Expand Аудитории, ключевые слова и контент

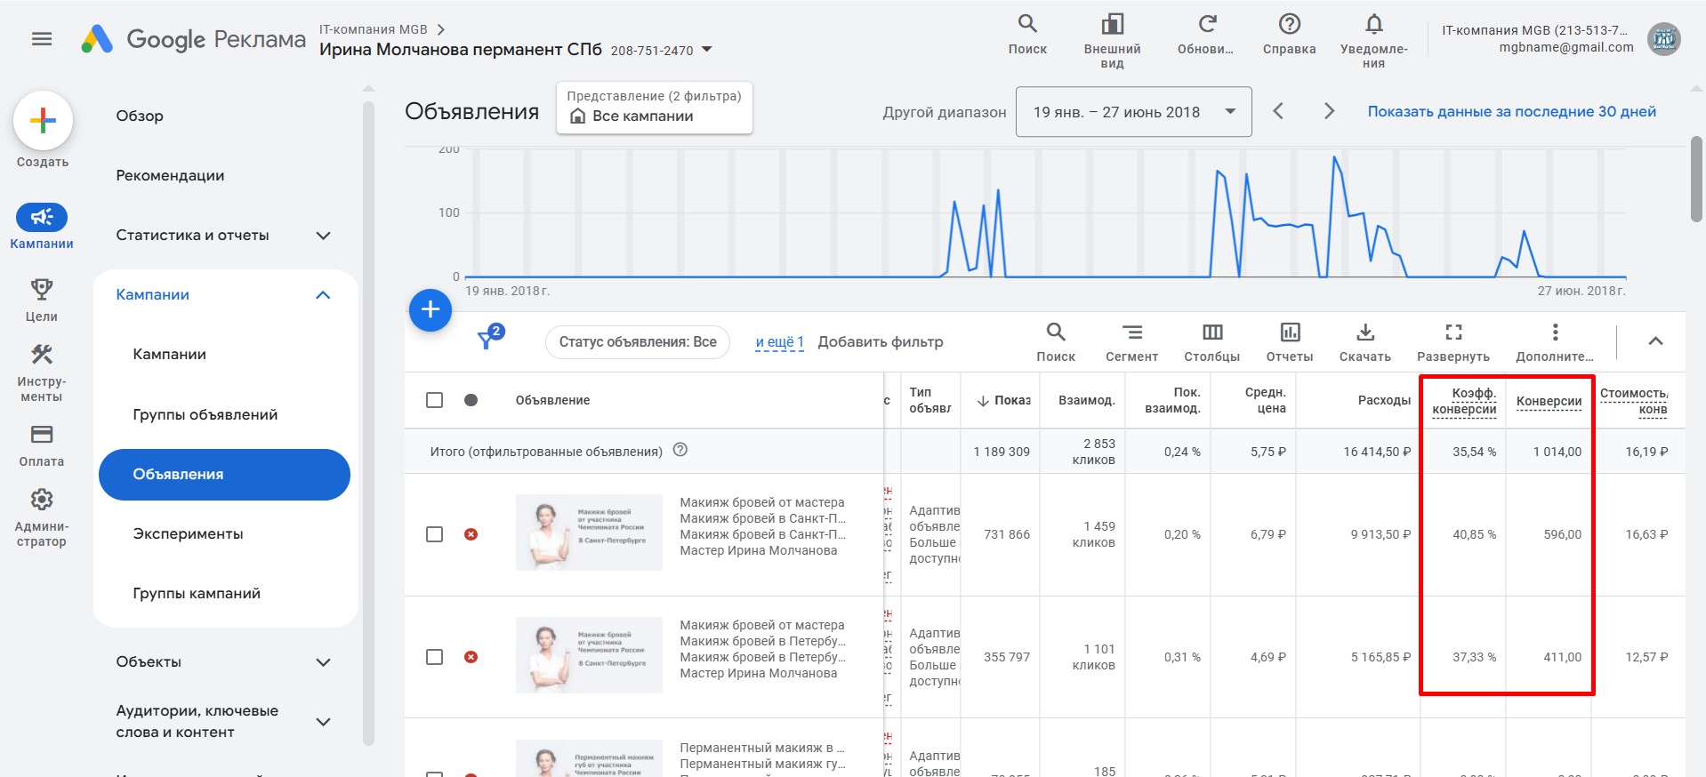324,722
